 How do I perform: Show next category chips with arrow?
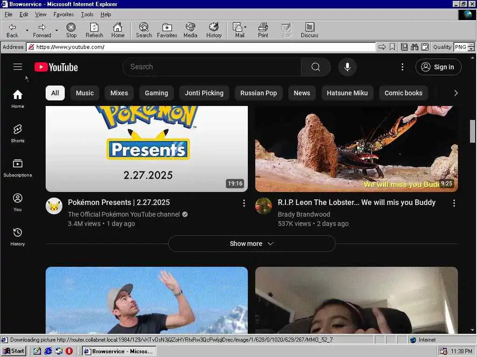click(456, 93)
